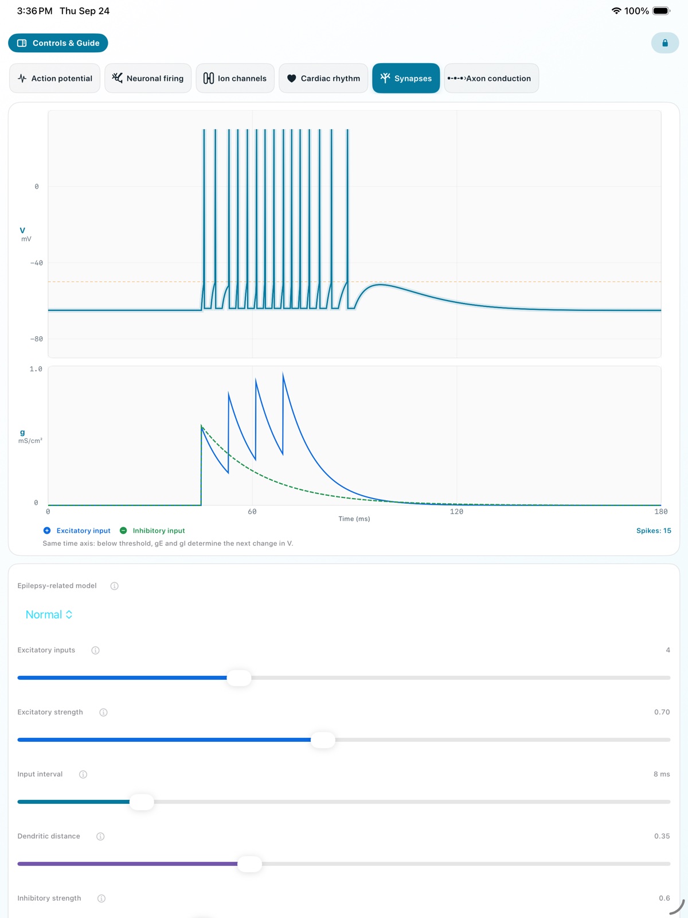Viewport: 688px width, 918px height.
Task: View Dendritic distance info tooltip
Action: pyautogui.click(x=100, y=836)
